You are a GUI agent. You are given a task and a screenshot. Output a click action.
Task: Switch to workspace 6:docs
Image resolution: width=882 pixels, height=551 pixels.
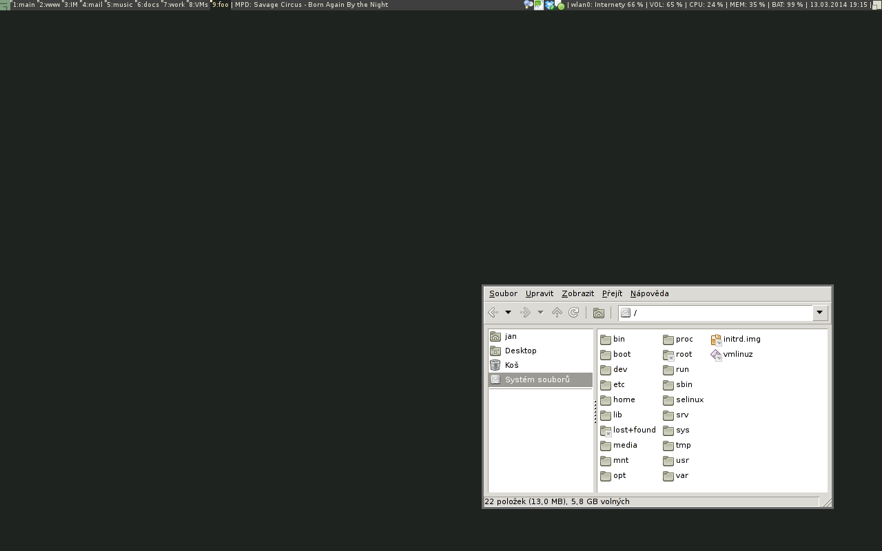147,4
